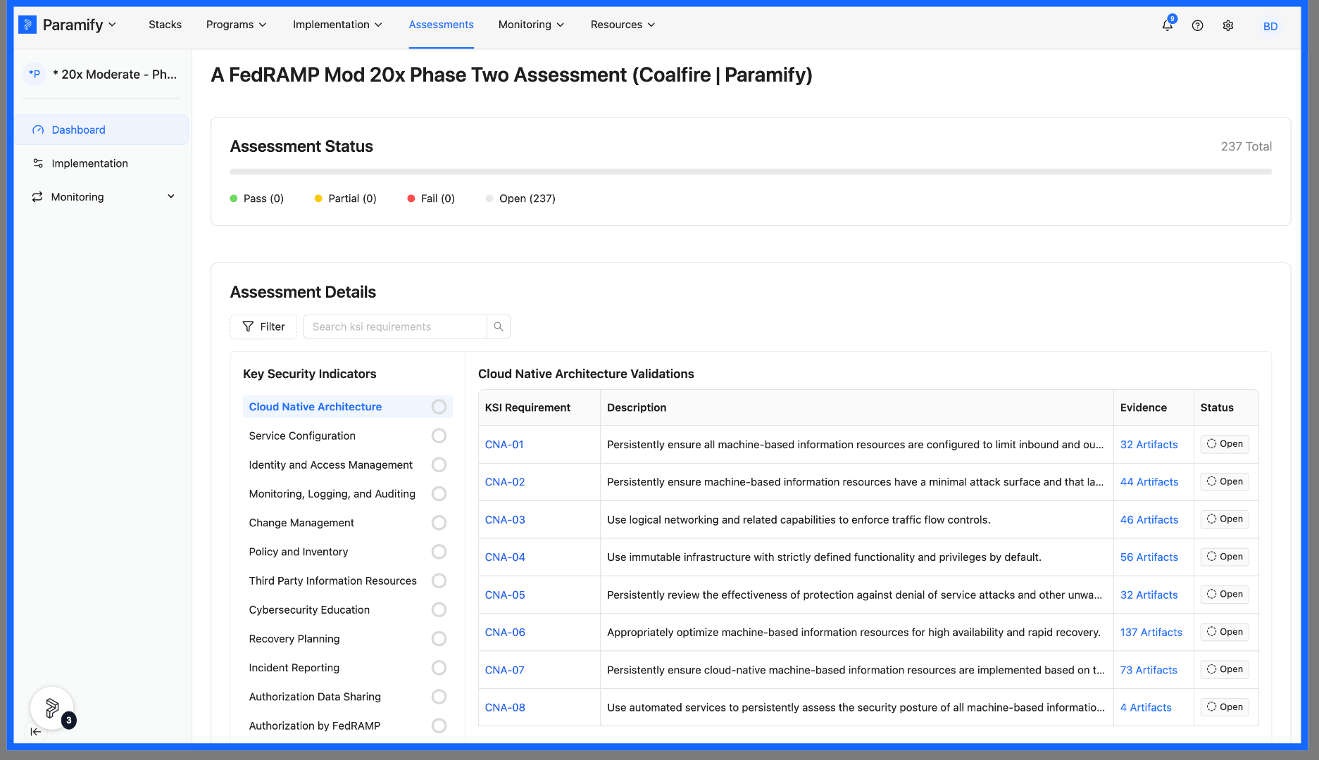Open the 4 Artifacts link
1319x760 pixels.
click(1146, 708)
